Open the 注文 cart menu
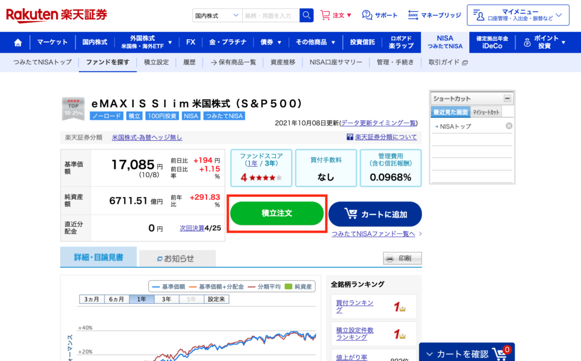This screenshot has height=361, width=581. click(x=336, y=15)
